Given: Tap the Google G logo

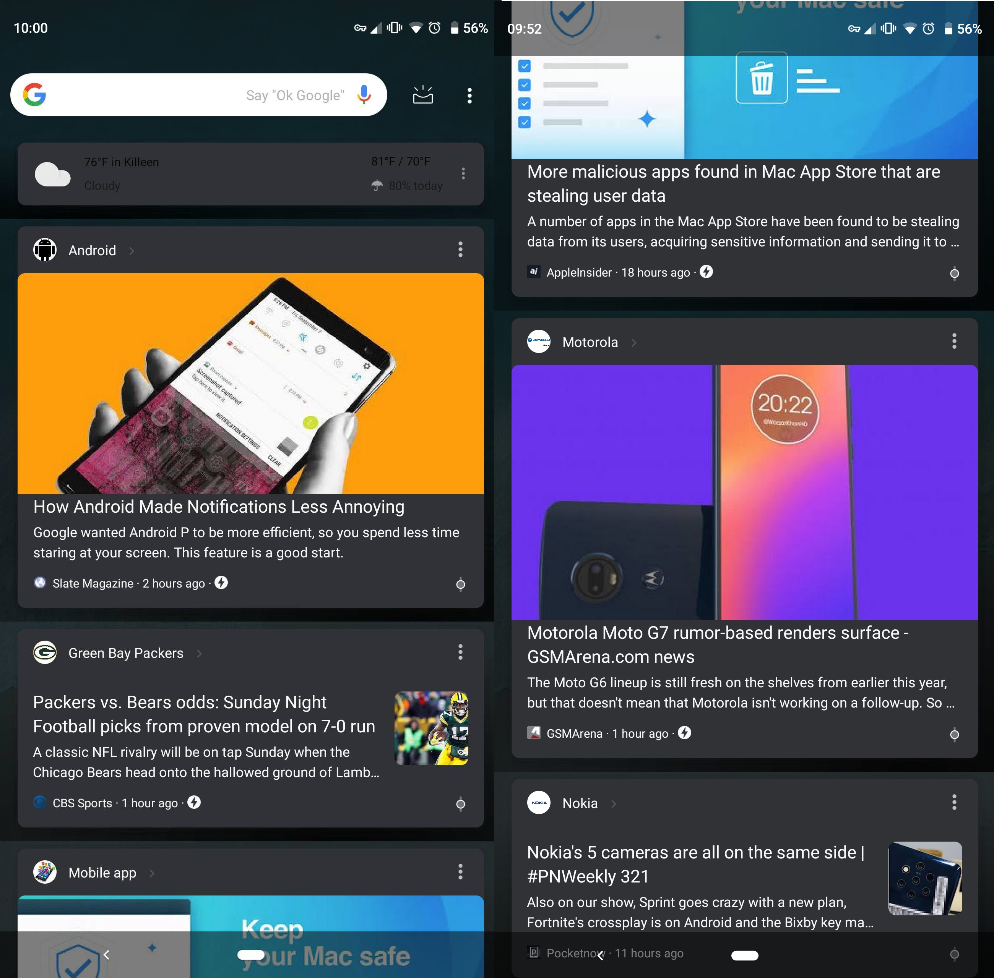Looking at the screenshot, I should pos(34,95).
